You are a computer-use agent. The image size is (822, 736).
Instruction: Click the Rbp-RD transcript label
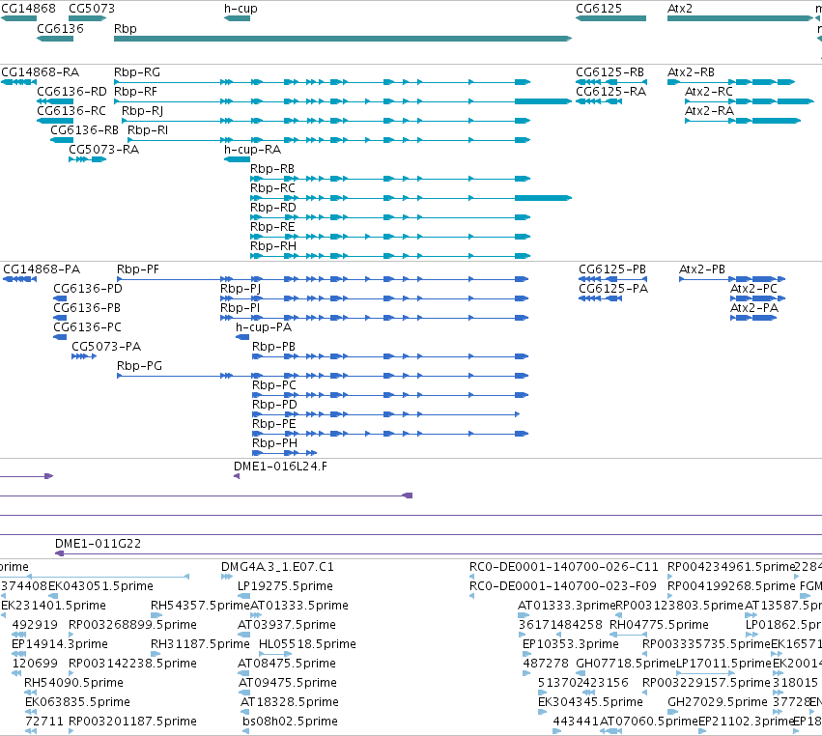click(x=273, y=207)
